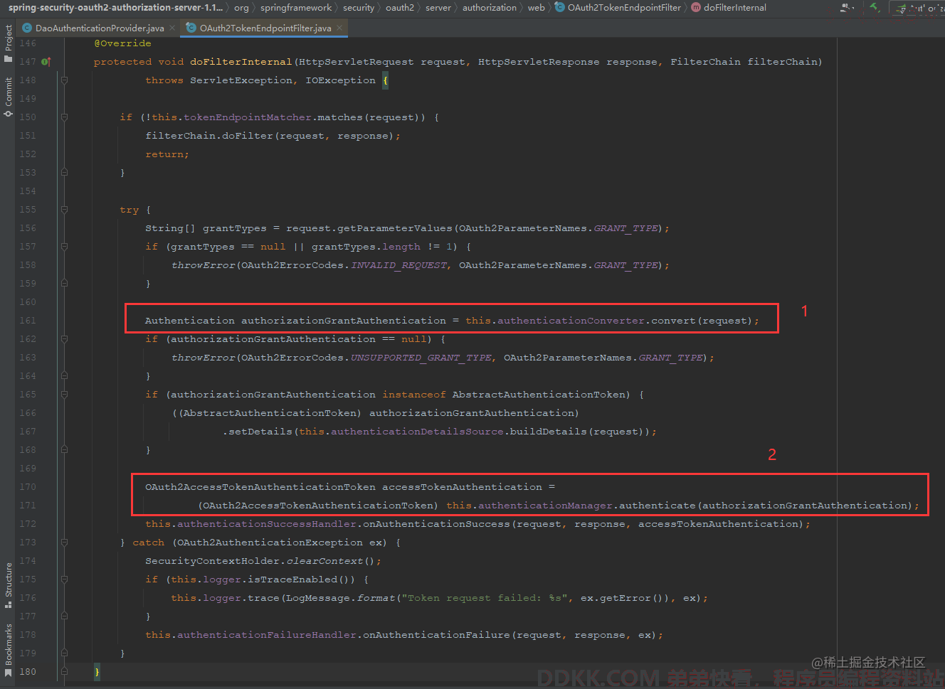Click 'filterChain.doFilter' on line 151
The image size is (945, 689).
point(209,136)
